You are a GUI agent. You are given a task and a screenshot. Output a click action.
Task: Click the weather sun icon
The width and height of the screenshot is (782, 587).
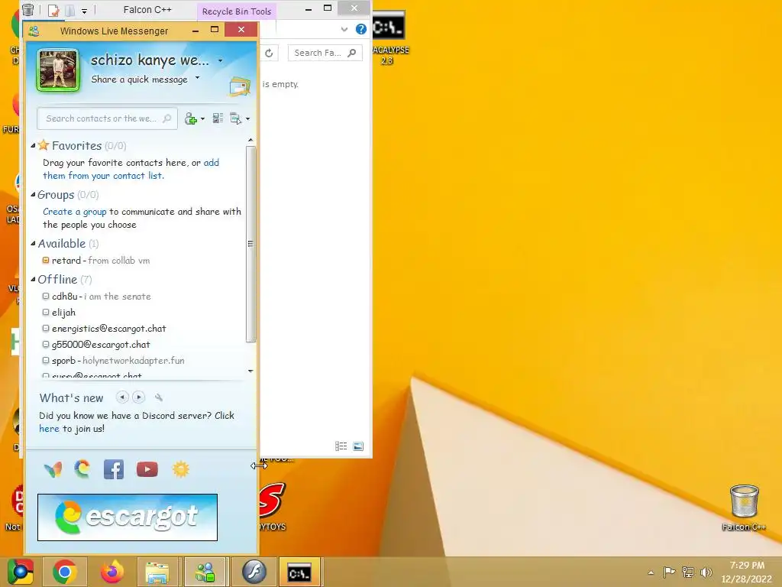180,470
